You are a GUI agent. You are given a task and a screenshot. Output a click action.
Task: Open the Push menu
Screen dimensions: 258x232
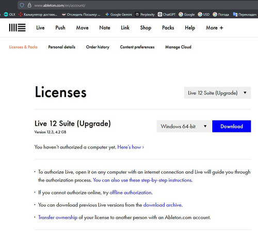[x=60, y=28]
